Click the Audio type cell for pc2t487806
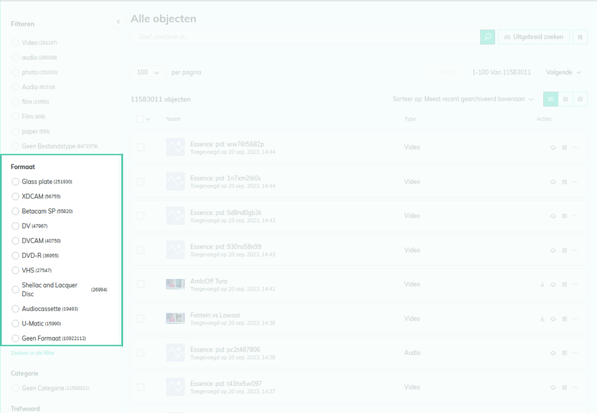The image size is (597, 413). (412, 353)
